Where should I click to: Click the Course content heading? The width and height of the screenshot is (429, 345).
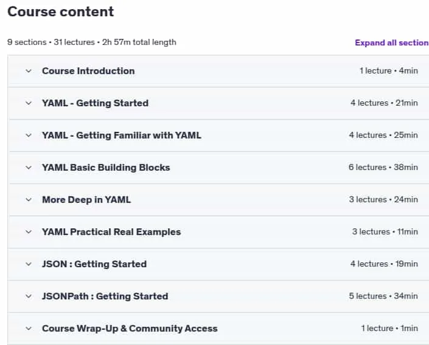click(x=61, y=12)
